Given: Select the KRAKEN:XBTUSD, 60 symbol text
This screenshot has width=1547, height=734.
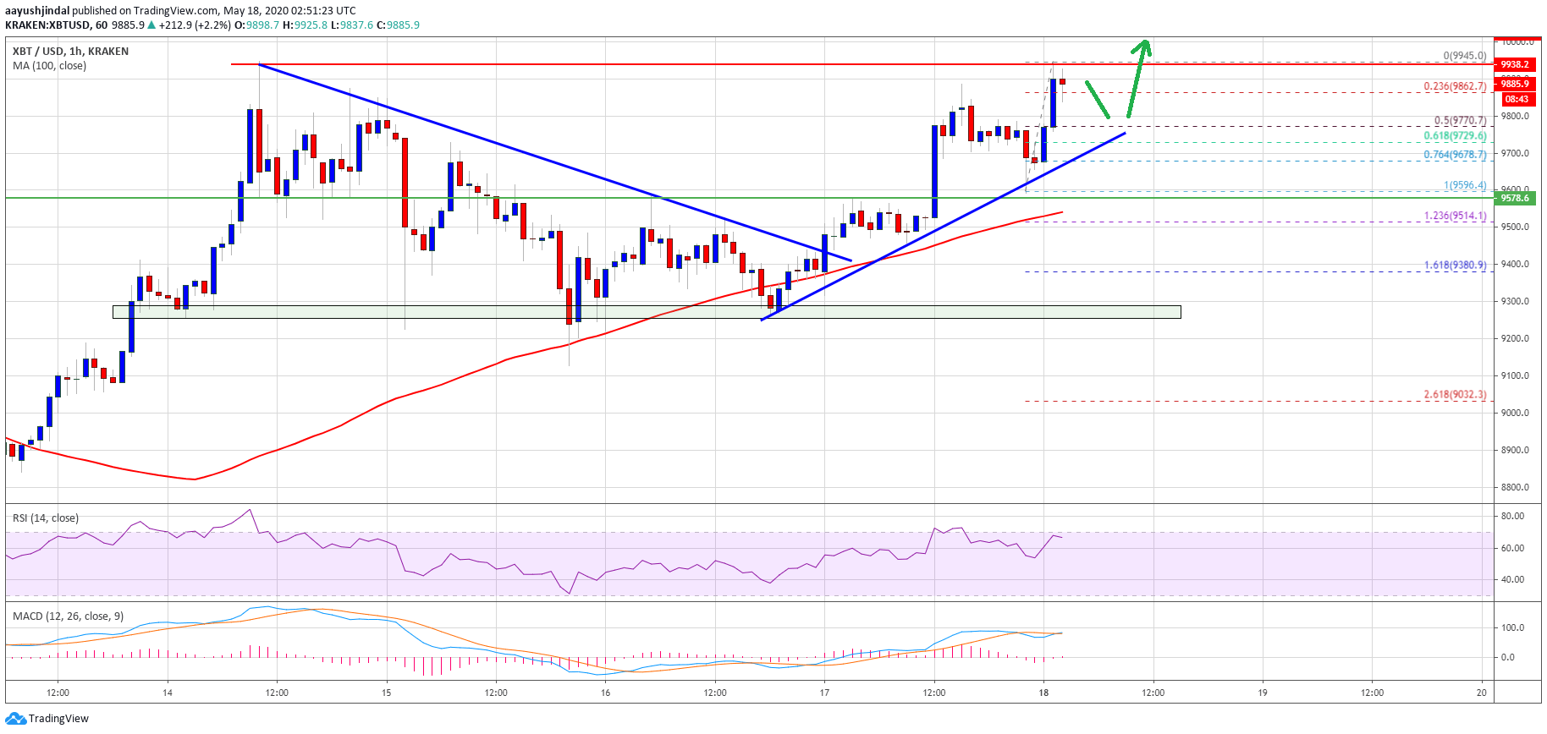Looking at the screenshot, I should point(57,25).
